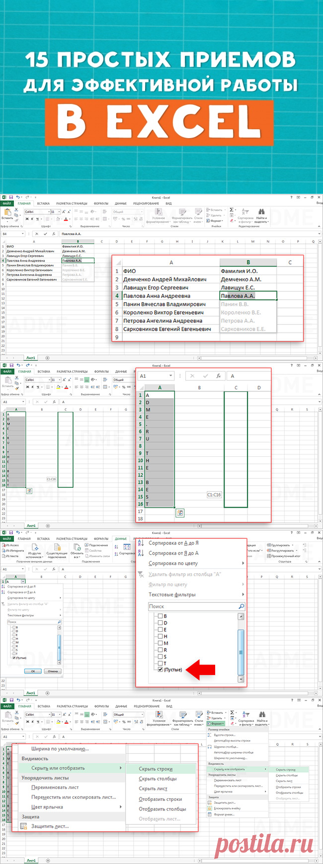Check the H checkbox in enlarged filter list
323x864 pixels.
(x=160, y=636)
